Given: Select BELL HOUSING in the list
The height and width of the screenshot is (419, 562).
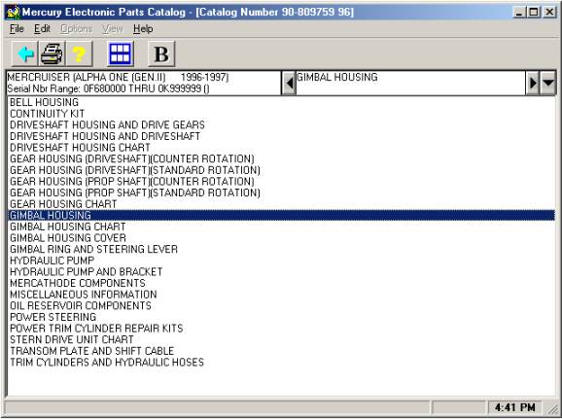Looking at the screenshot, I should 44,102.
